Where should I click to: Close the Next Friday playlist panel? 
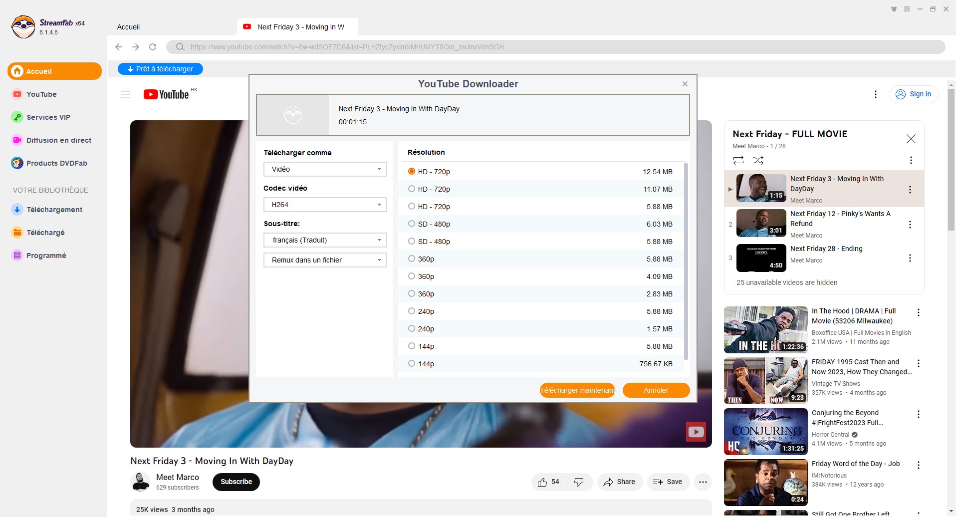[x=911, y=139]
